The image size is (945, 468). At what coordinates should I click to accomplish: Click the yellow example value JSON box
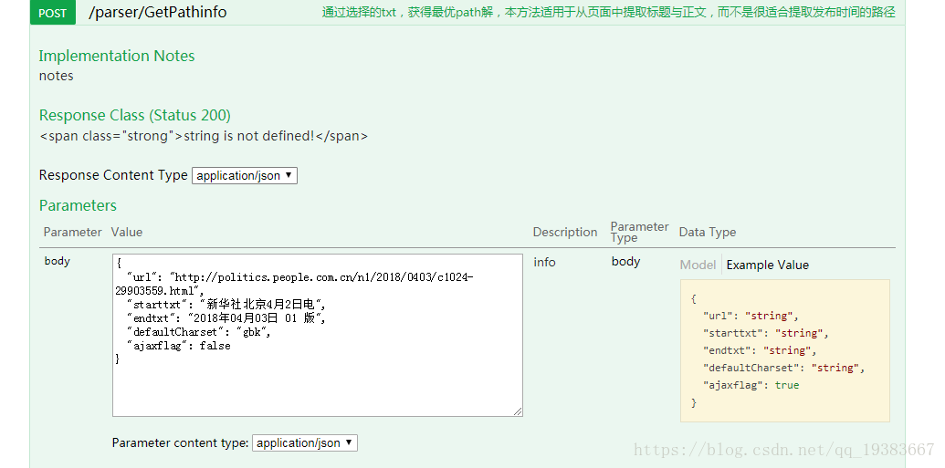tap(784, 350)
